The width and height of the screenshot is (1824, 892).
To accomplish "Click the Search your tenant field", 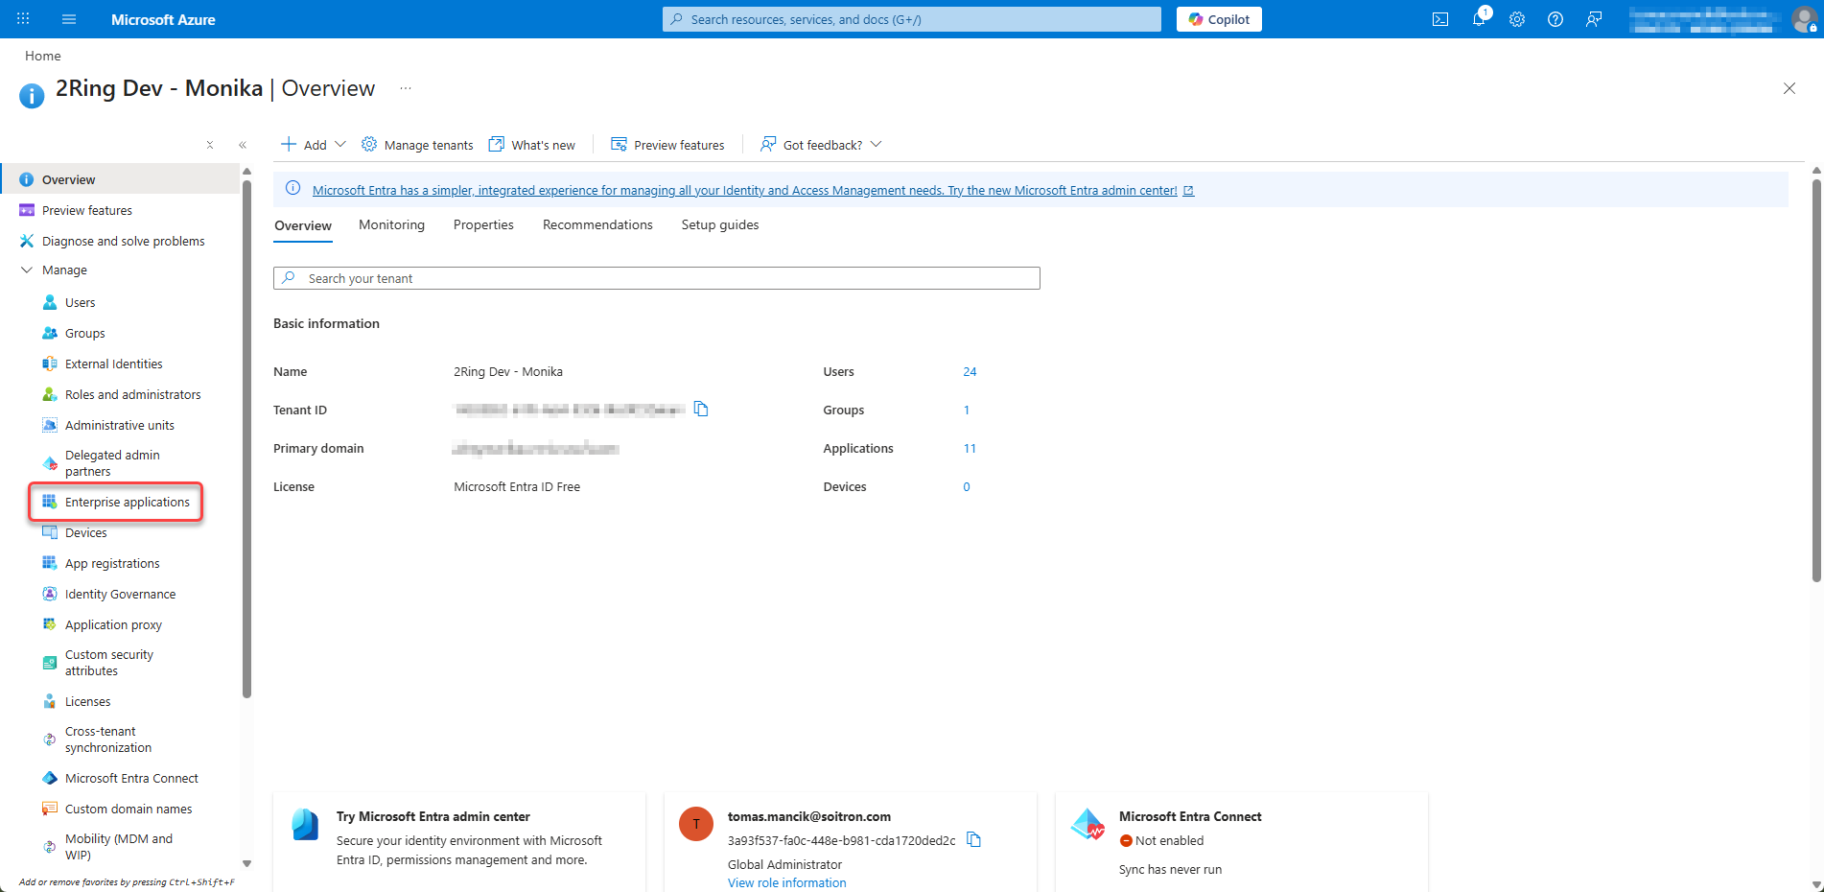I will 657,278.
